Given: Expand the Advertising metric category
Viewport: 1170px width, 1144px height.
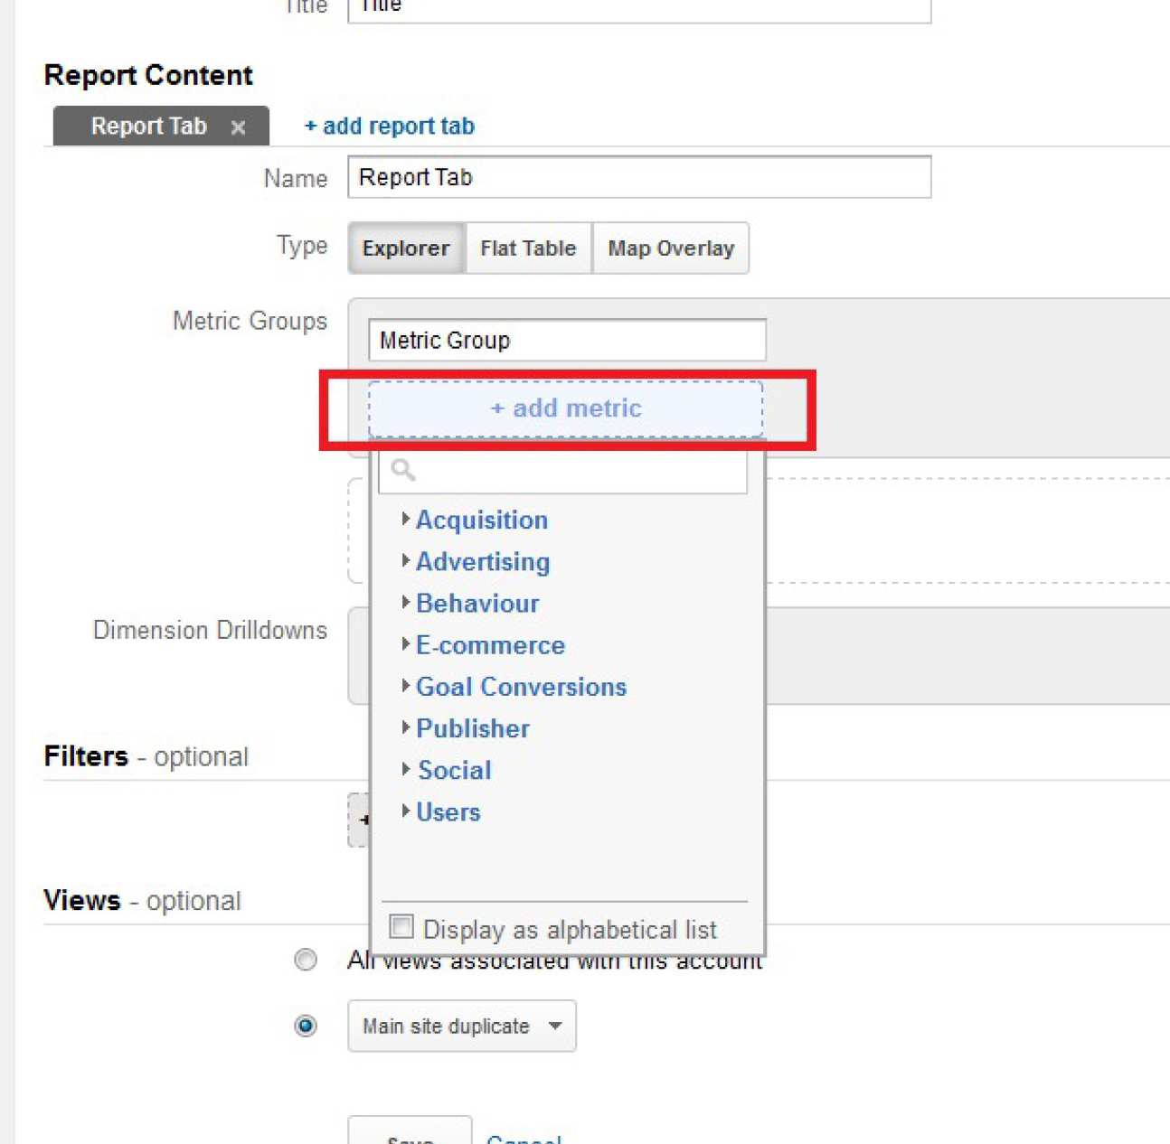Looking at the screenshot, I should point(482,562).
